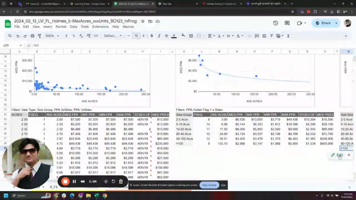Start a Meet call camera icon

299,23
